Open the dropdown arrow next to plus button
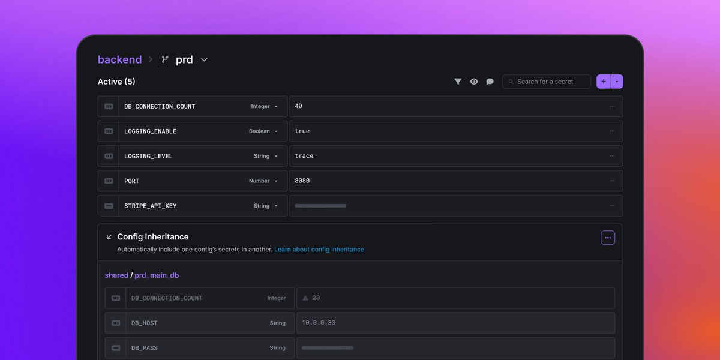Screen dimensions: 720x360 (617, 82)
